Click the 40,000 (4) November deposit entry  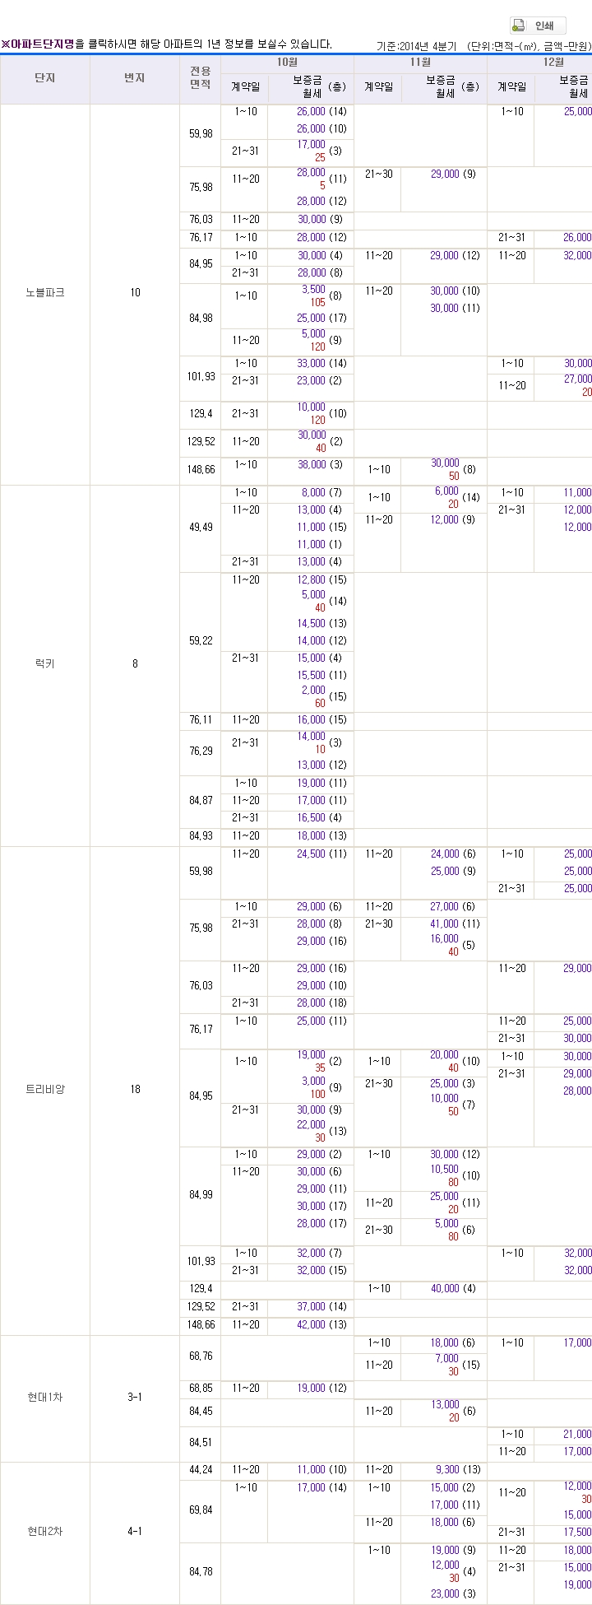(453, 1289)
